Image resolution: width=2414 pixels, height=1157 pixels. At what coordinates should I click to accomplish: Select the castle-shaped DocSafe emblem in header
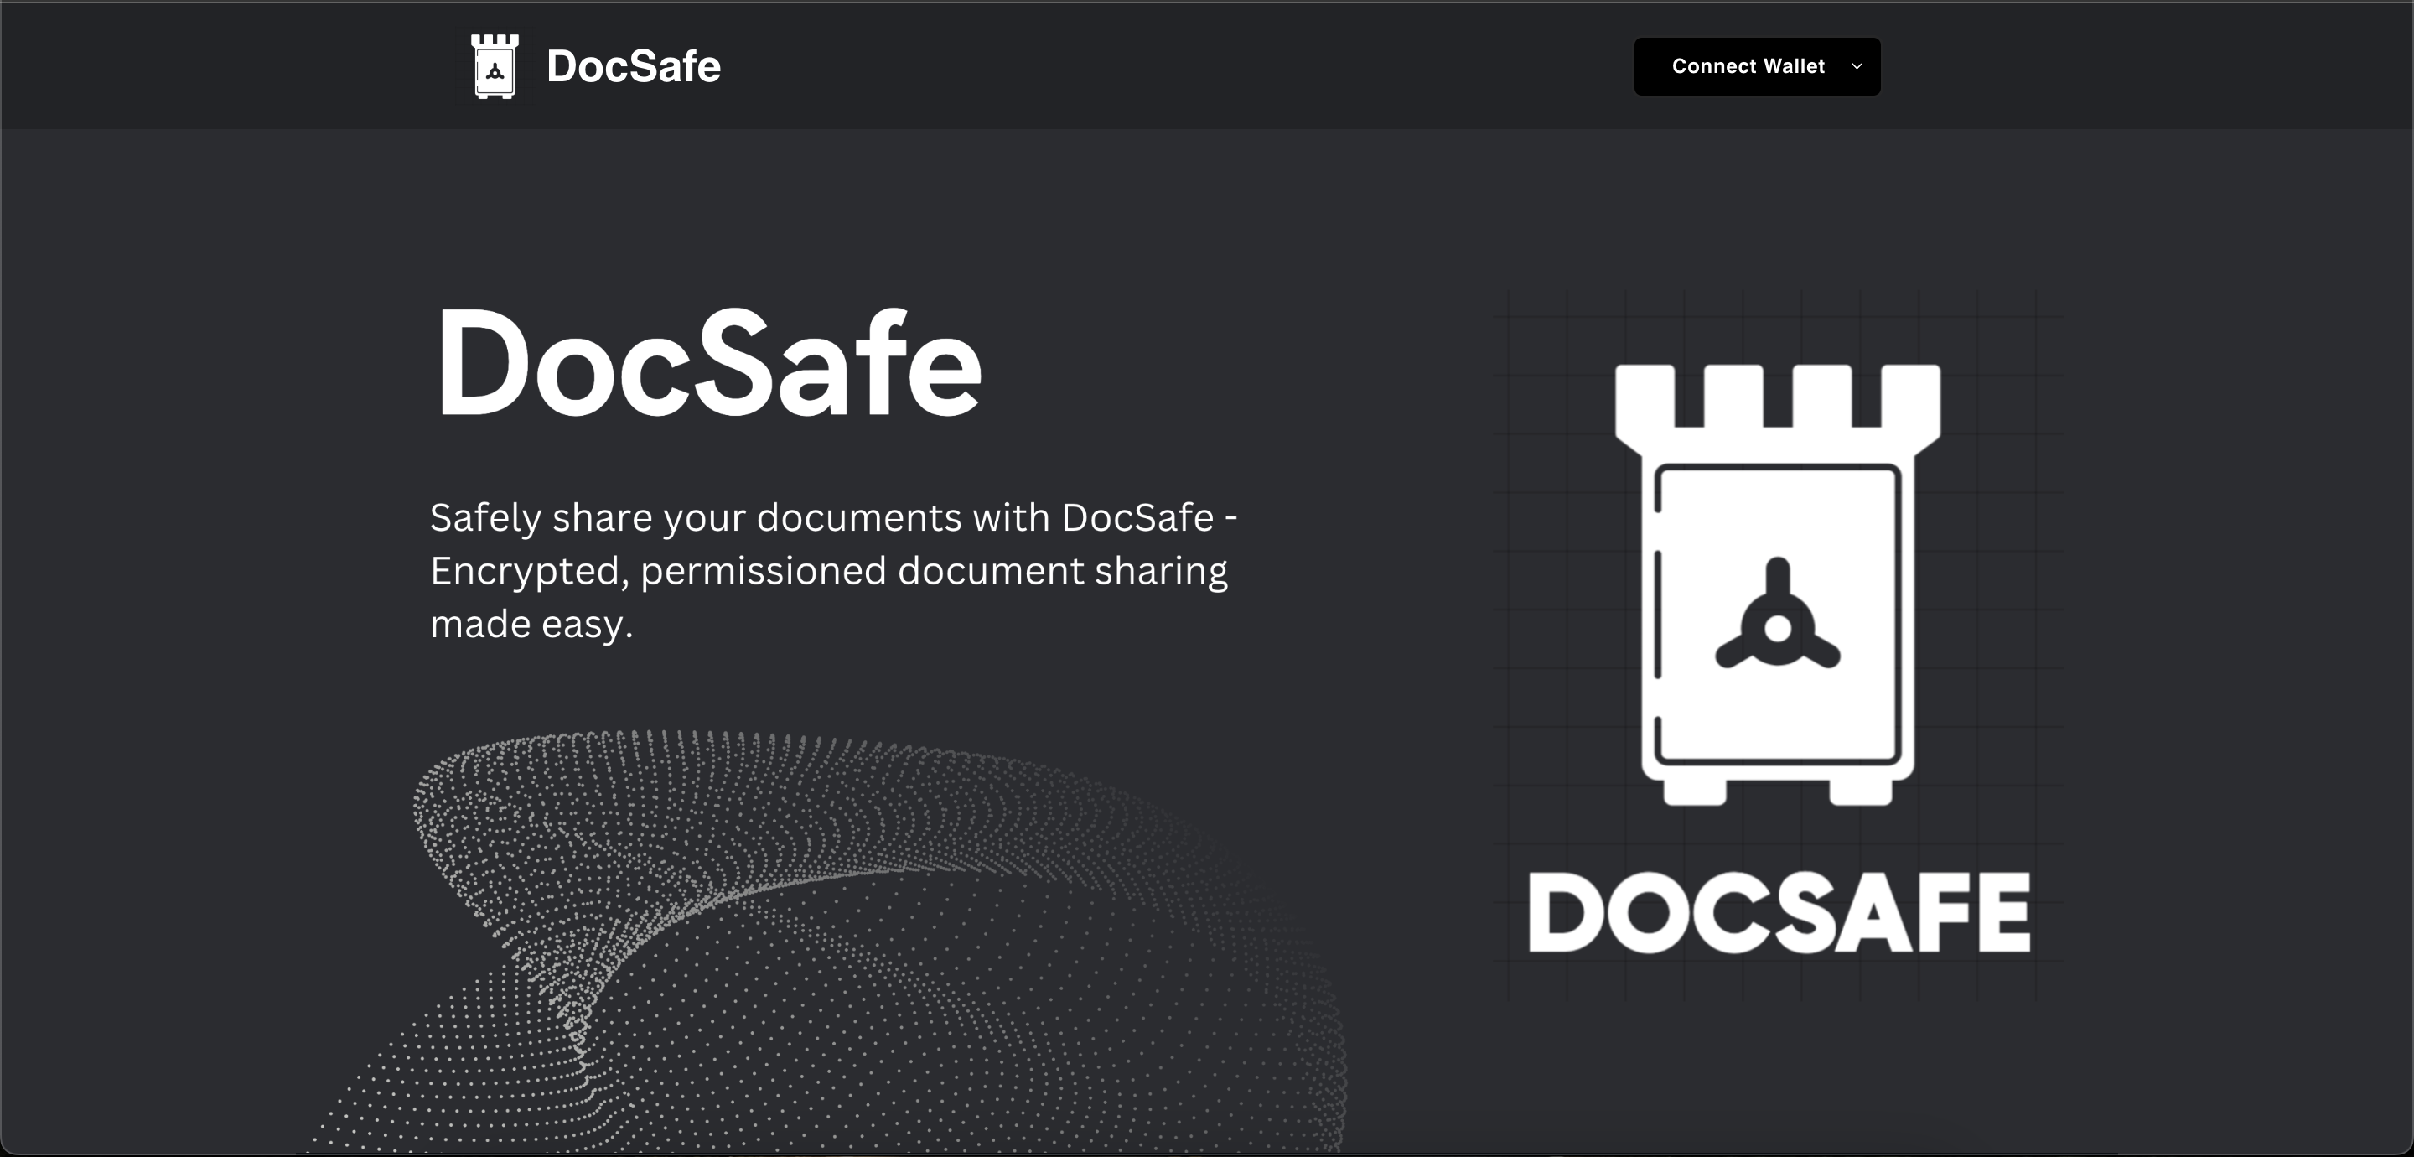click(x=494, y=65)
